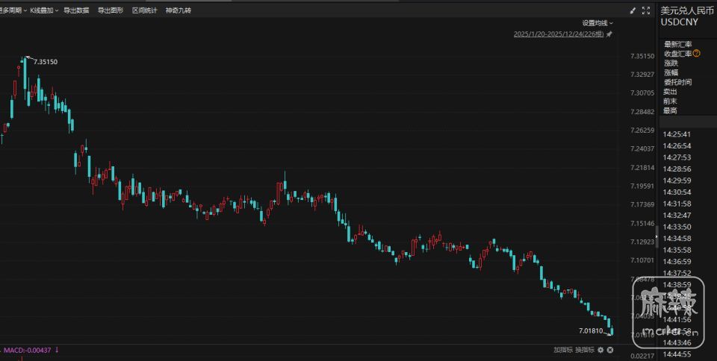The height and width of the screenshot is (361, 717).
Task: Enter fullscreen chart view
Action: click(x=646, y=10)
